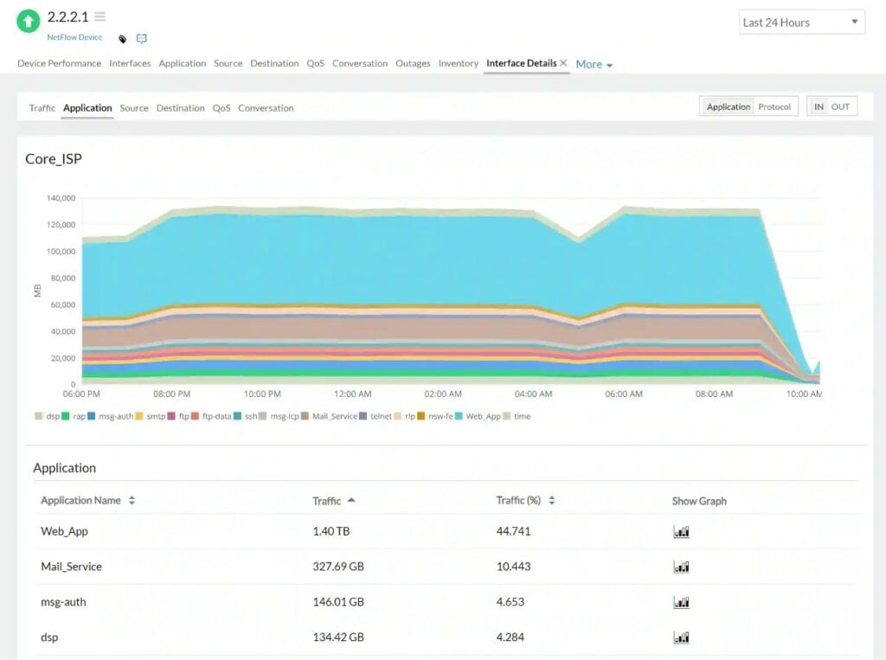Viewport: 886px width, 660px height.
Task: Toggle the ftp-data legend color swatch
Action: 195,416
